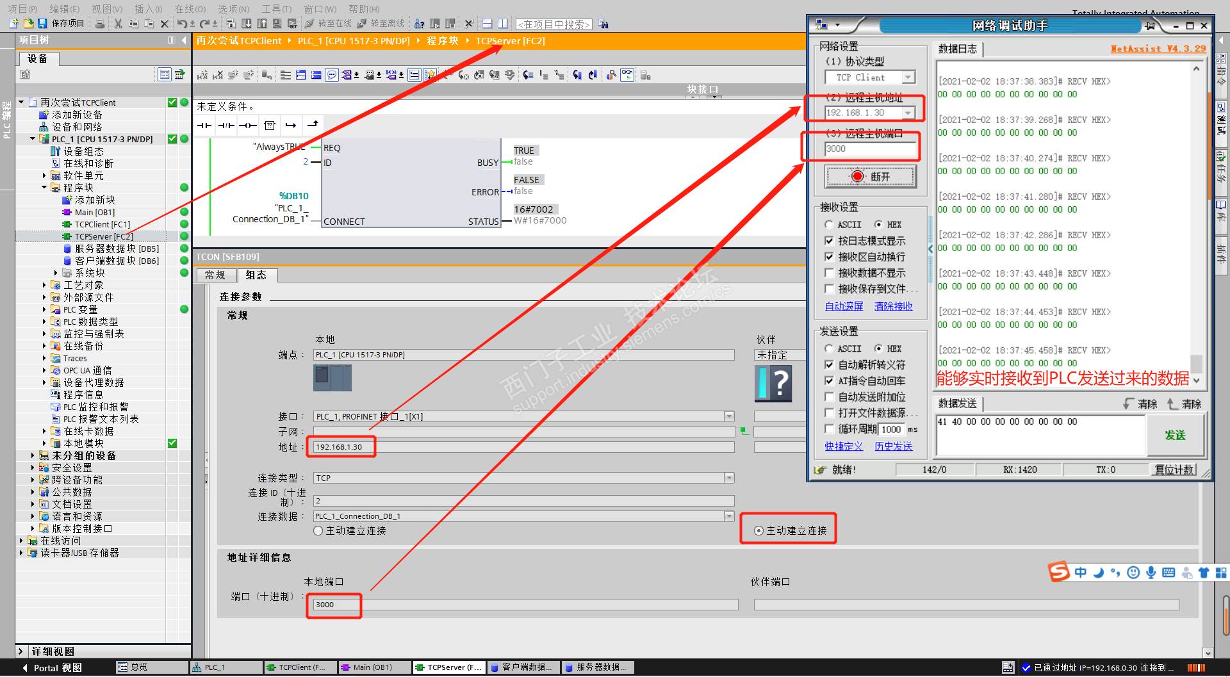Viewport: 1230px width, 677px height.
Task: Click the 复位计数 reset counter button
Action: [x=1174, y=469]
